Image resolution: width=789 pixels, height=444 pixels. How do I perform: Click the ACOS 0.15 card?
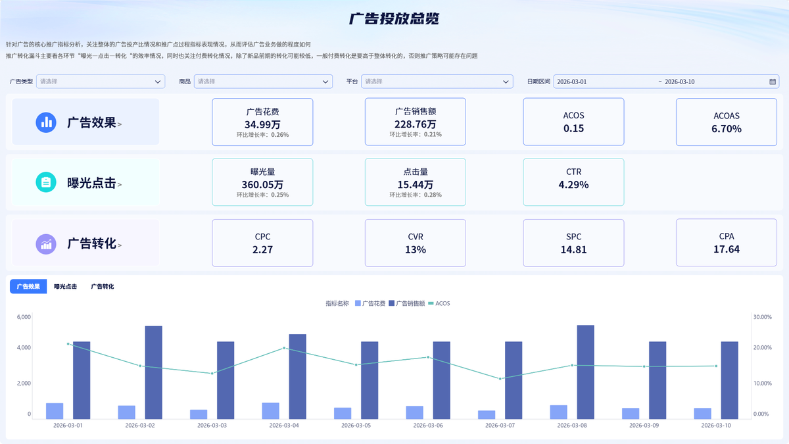(x=573, y=122)
